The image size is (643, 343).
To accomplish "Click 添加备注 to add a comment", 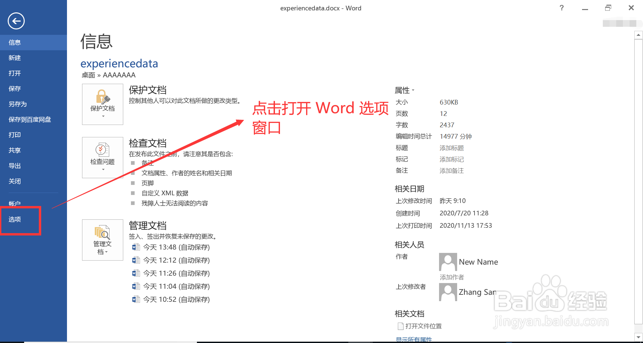I will (452, 171).
